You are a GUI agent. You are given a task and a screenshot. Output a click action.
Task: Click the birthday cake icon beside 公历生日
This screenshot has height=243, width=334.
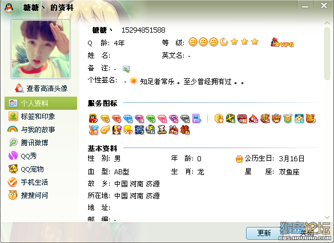(239, 158)
